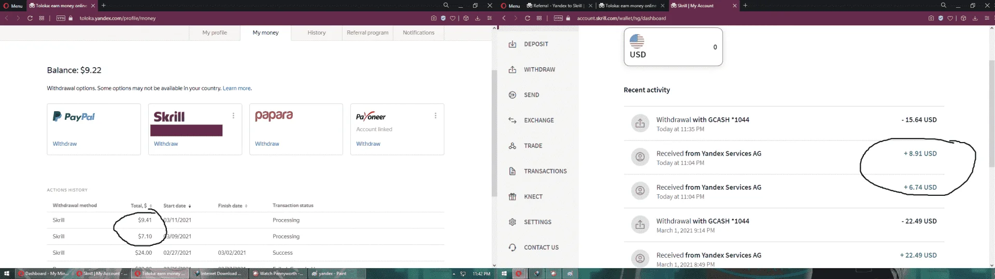Open downloads icon in Skrill window
The height and width of the screenshot is (279, 995).
tap(975, 18)
